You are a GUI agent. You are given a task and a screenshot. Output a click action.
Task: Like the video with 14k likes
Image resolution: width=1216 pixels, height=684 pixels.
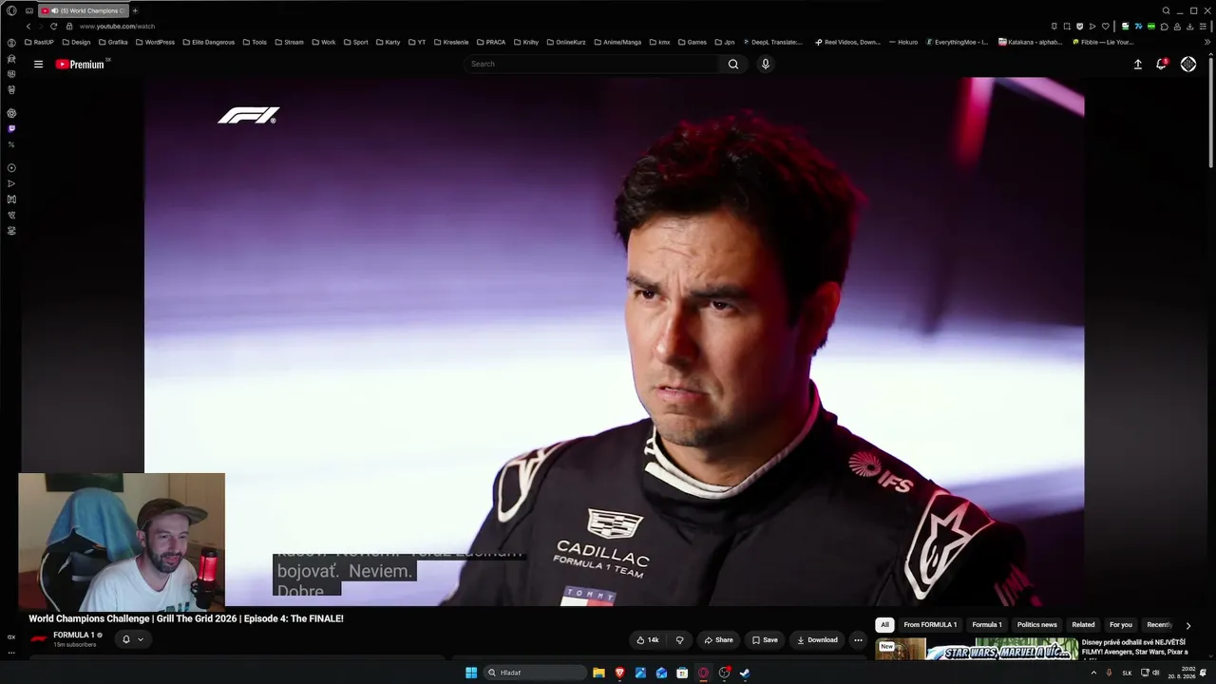(648, 640)
